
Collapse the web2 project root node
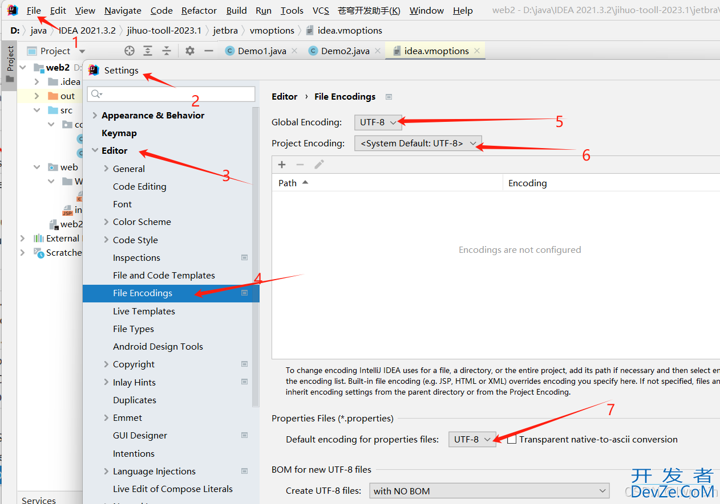coord(23,67)
